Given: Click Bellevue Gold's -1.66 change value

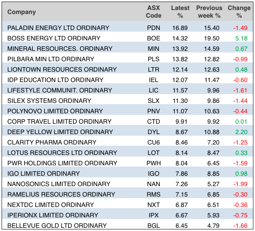Looking at the screenshot, I should (240, 226).
